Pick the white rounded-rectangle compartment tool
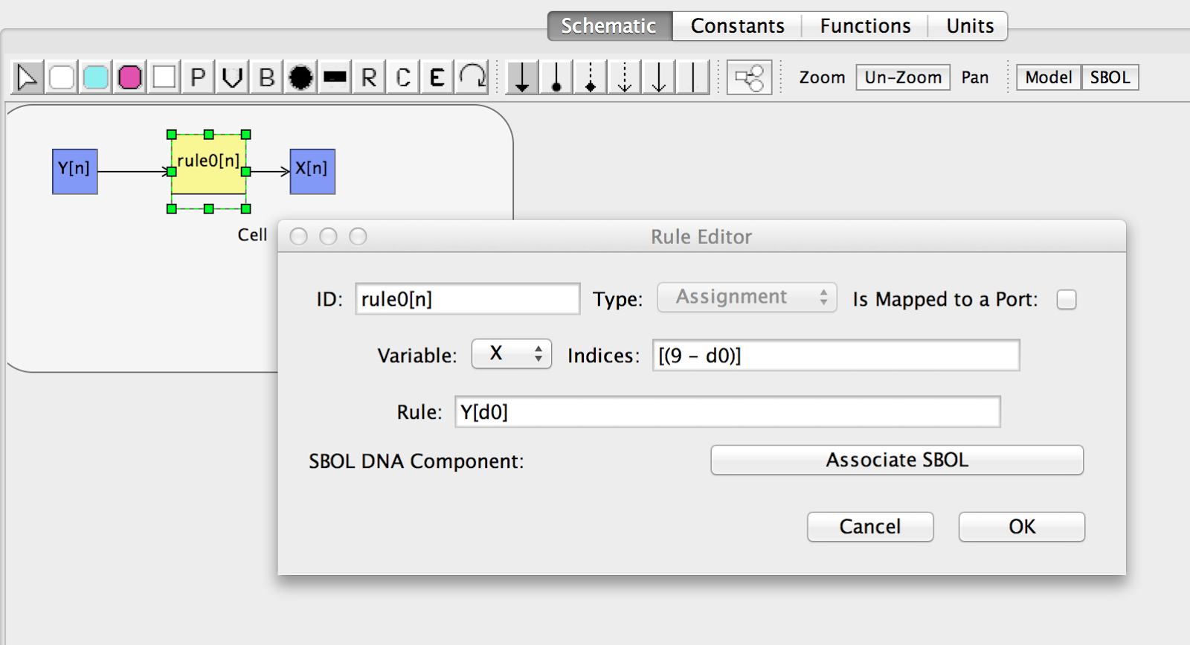 point(62,77)
